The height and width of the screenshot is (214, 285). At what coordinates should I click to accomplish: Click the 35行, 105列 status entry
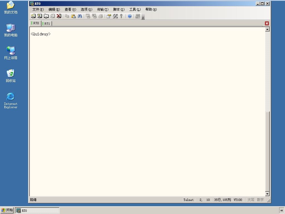pyautogui.click(x=222, y=200)
